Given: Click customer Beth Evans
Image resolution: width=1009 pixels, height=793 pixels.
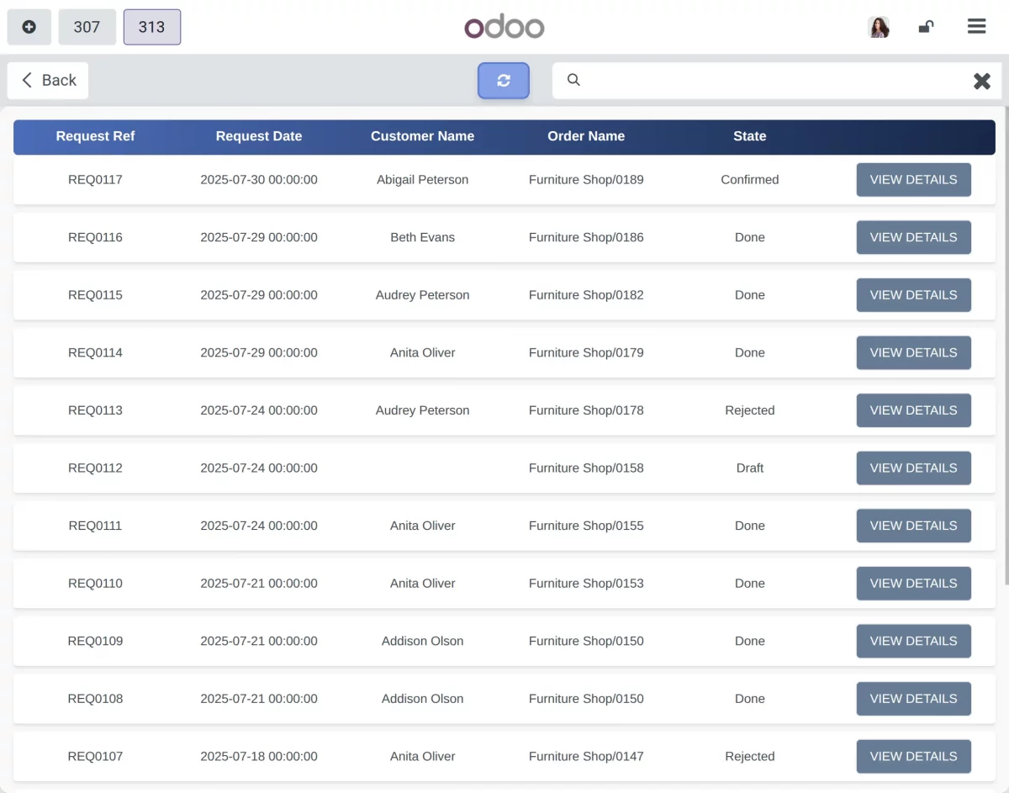Looking at the screenshot, I should [x=422, y=237].
